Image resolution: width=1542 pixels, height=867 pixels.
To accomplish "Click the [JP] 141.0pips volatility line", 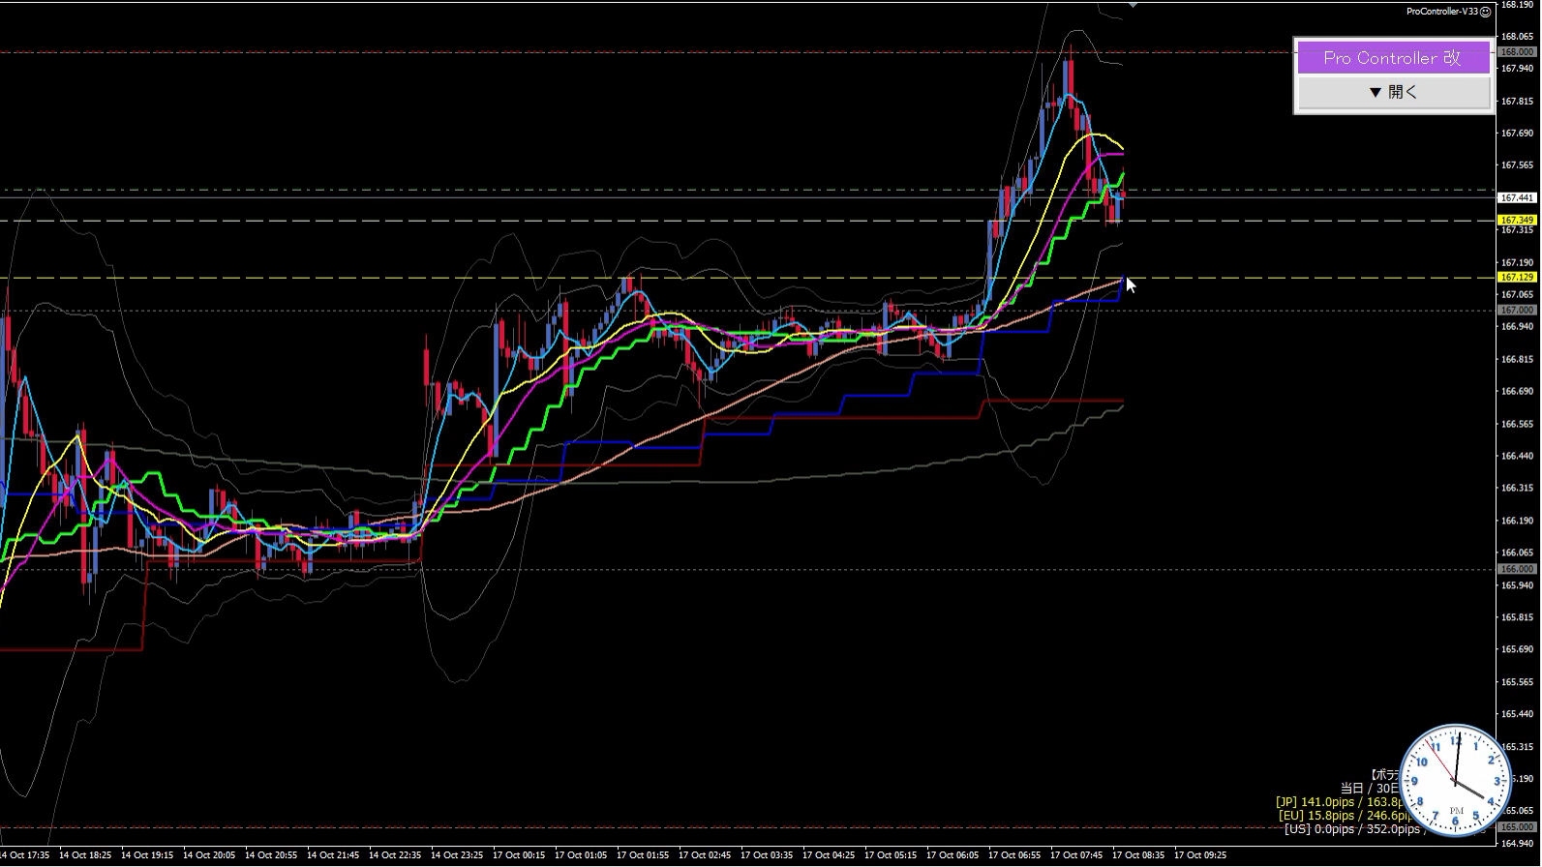I will point(1340,802).
